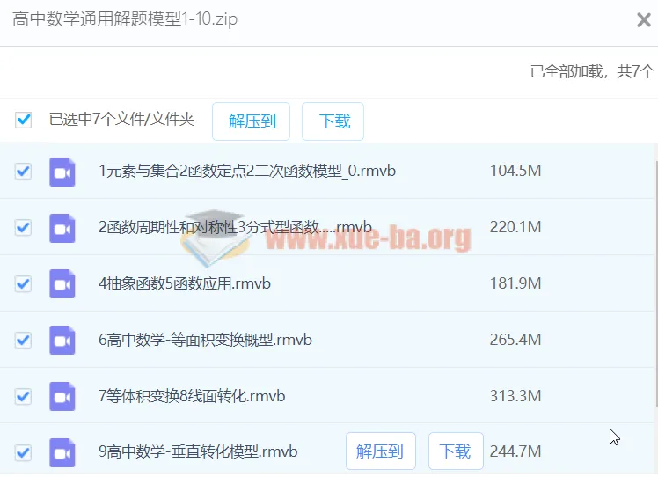Click video icon for 1元素与集合 file
The height and width of the screenshot is (477, 658).
pyautogui.click(x=62, y=171)
